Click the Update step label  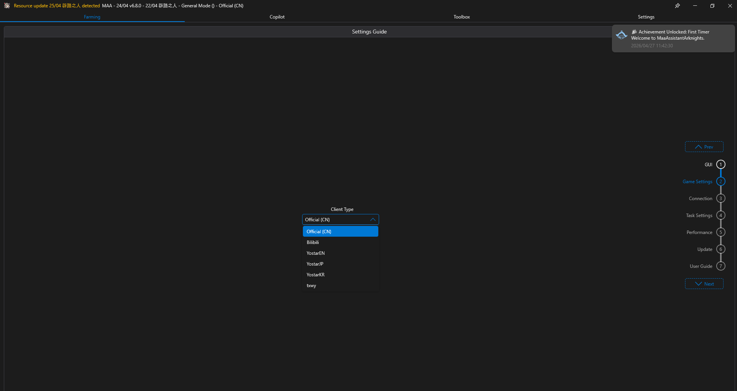[x=705, y=249]
